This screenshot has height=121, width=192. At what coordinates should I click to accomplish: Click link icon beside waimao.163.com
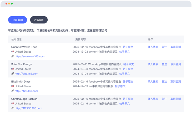(x=13, y=56)
